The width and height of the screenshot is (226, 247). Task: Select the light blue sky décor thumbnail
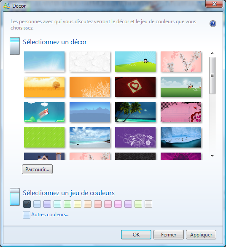click(x=44, y=62)
